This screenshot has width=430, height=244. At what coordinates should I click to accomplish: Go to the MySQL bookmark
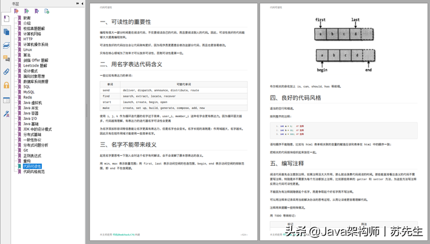click(x=29, y=92)
